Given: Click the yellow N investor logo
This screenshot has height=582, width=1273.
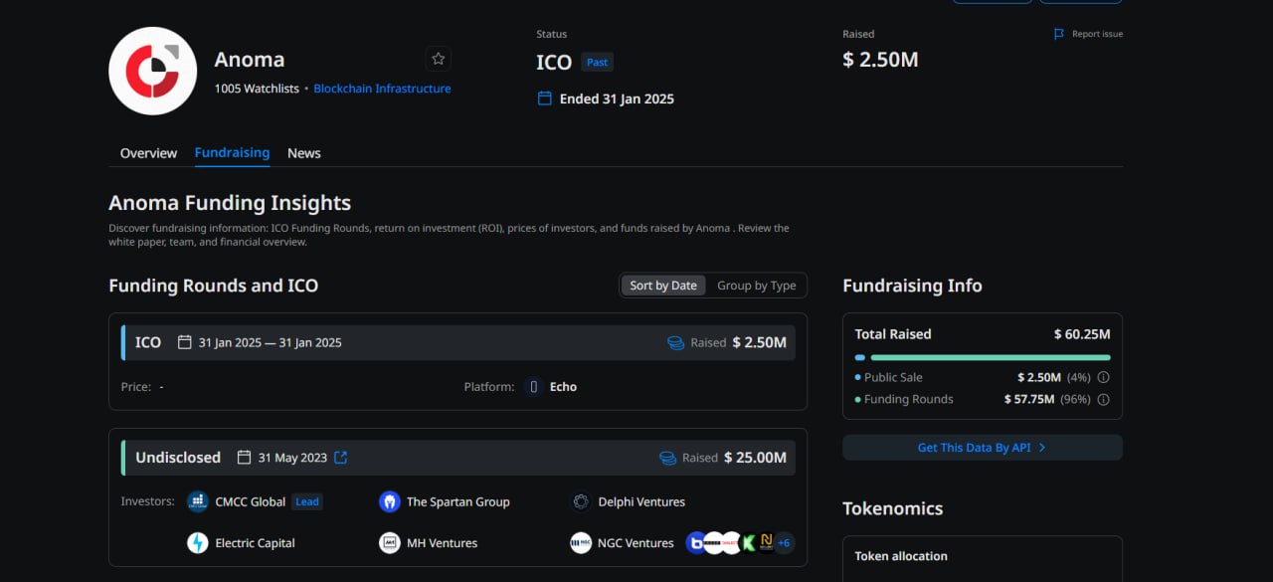Looking at the screenshot, I should (766, 543).
